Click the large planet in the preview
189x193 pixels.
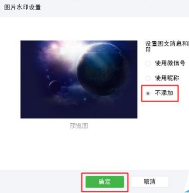pos(101,70)
